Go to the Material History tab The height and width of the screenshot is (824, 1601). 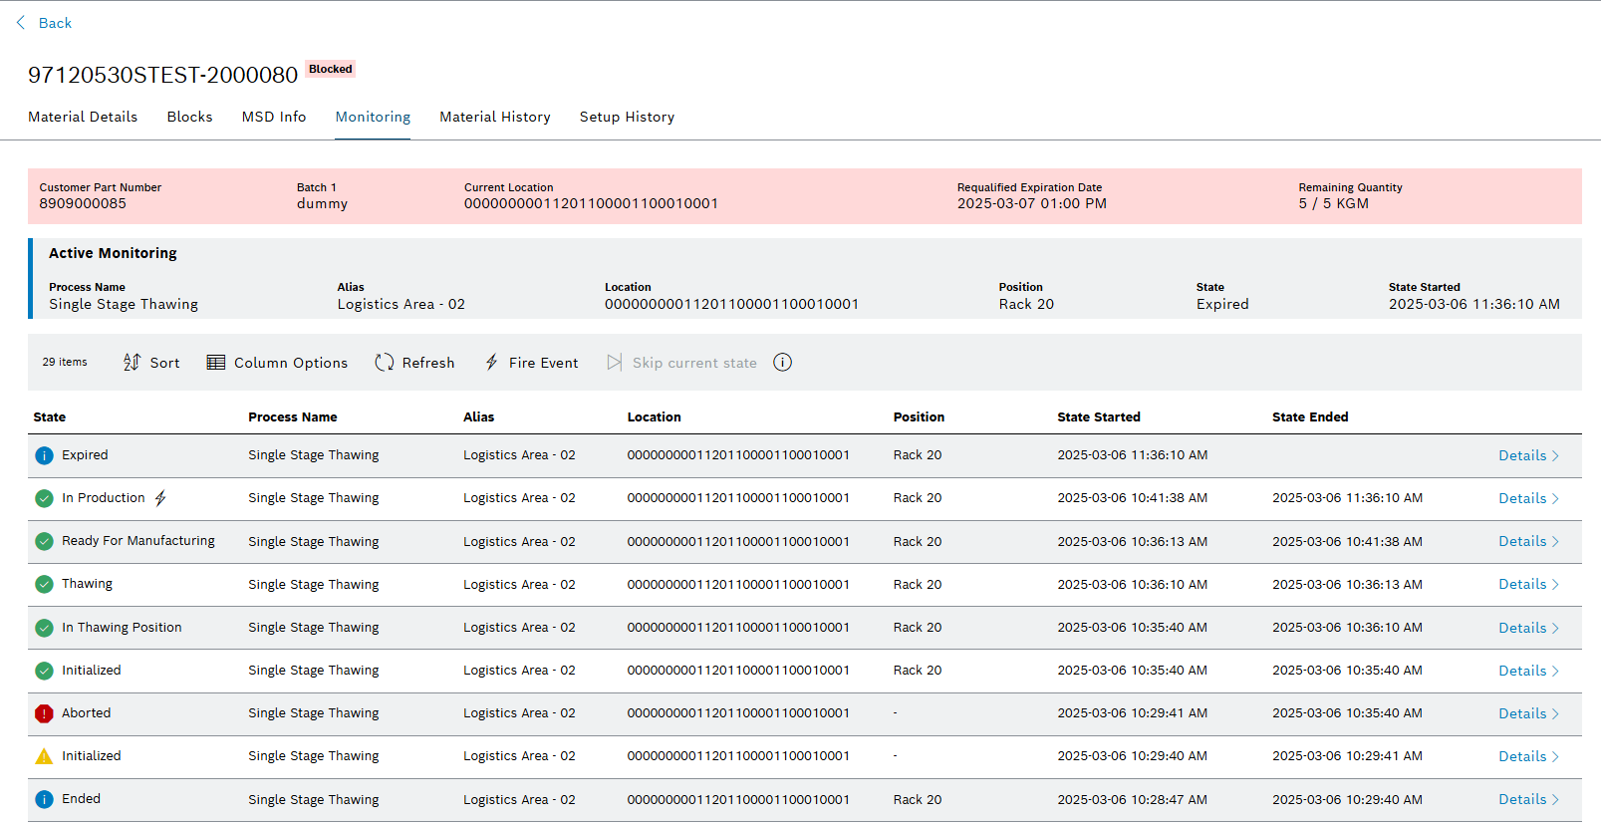point(495,117)
